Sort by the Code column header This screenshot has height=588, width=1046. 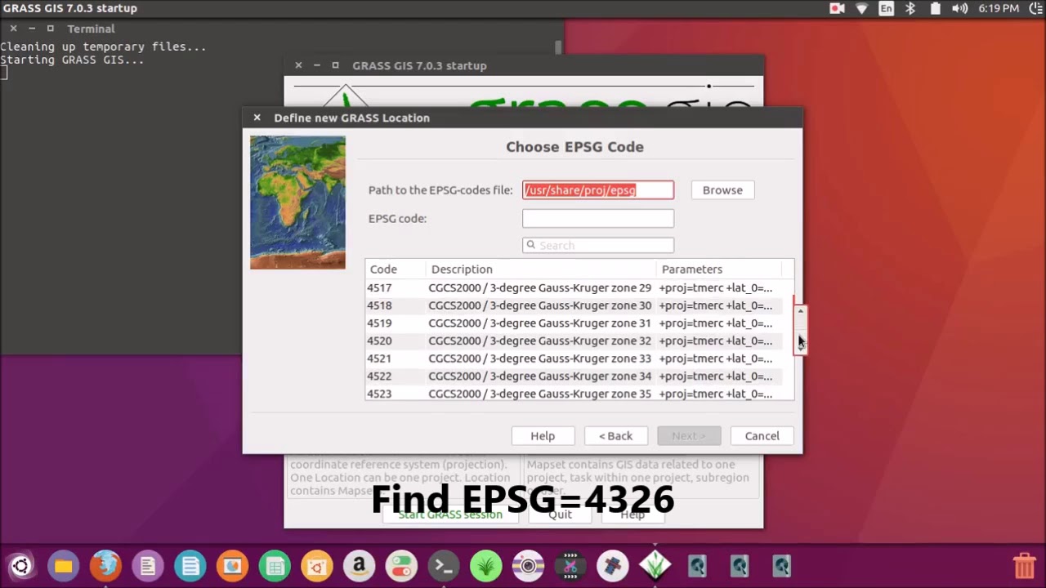click(396, 269)
